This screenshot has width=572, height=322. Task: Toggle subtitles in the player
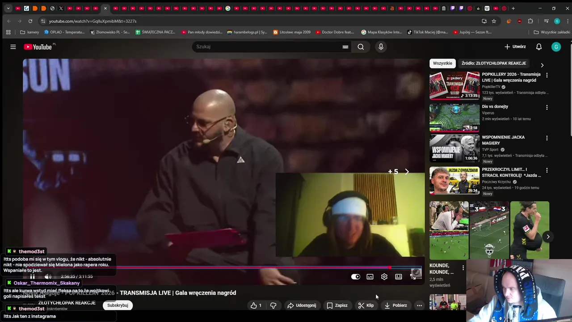pos(370,276)
